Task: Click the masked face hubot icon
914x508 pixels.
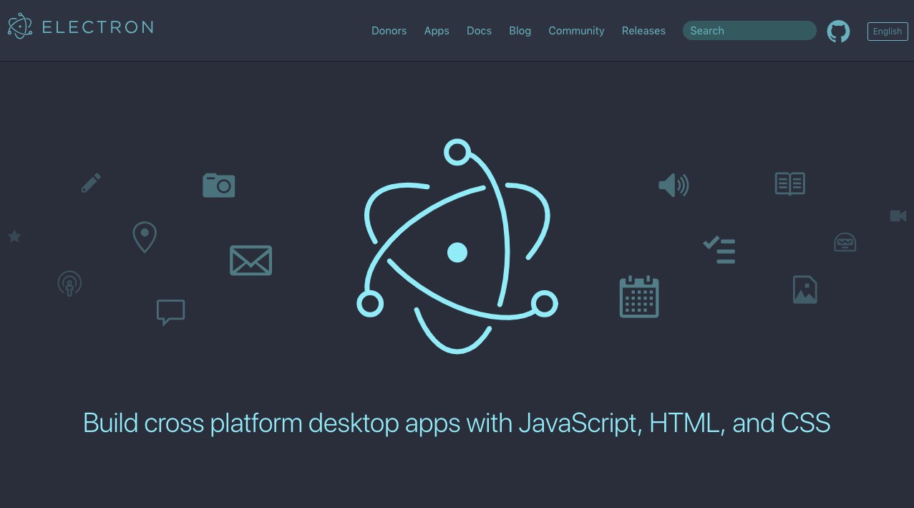Action: (845, 242)
